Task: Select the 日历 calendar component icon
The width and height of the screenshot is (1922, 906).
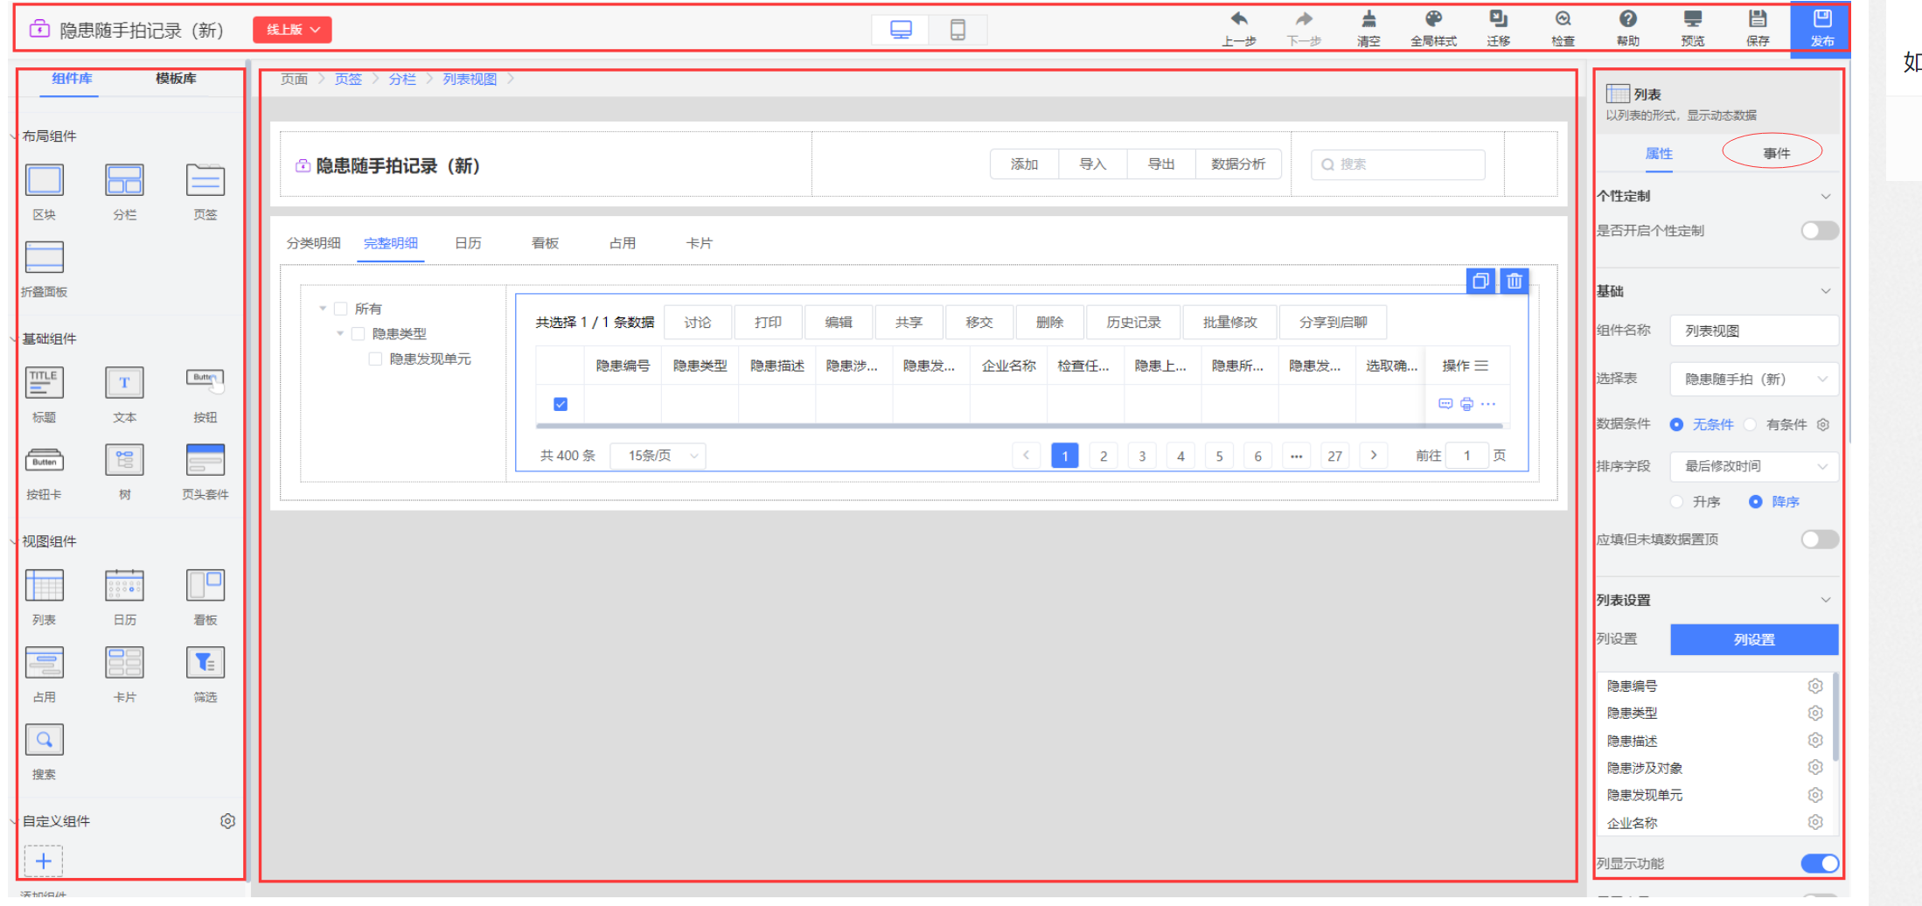Action: tap(124, 586)
